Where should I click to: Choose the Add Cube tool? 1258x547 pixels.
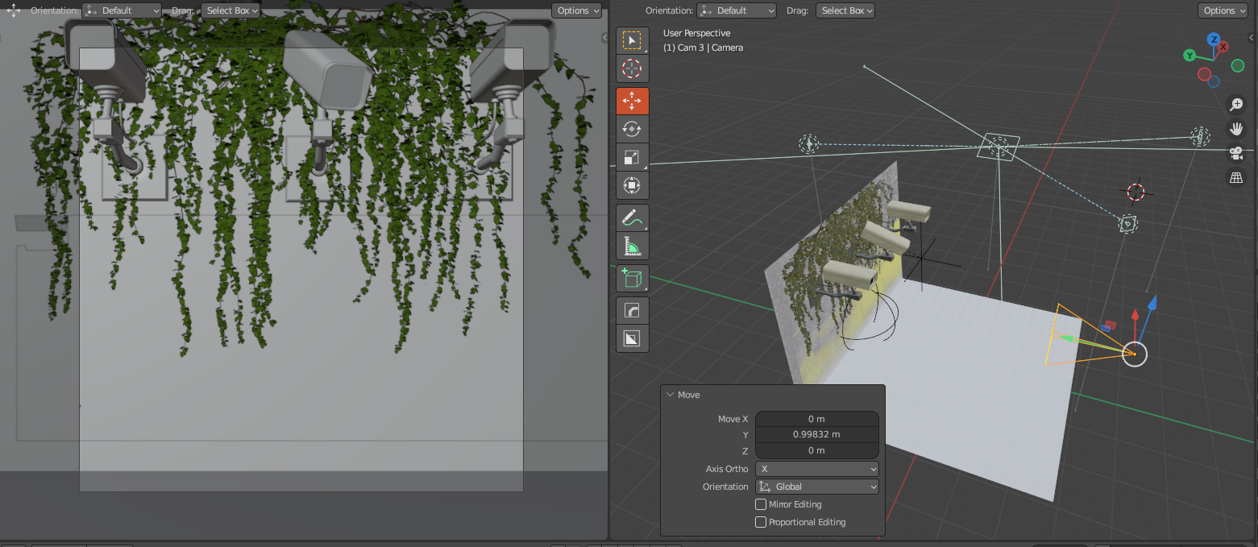click(x=632, y=279)
